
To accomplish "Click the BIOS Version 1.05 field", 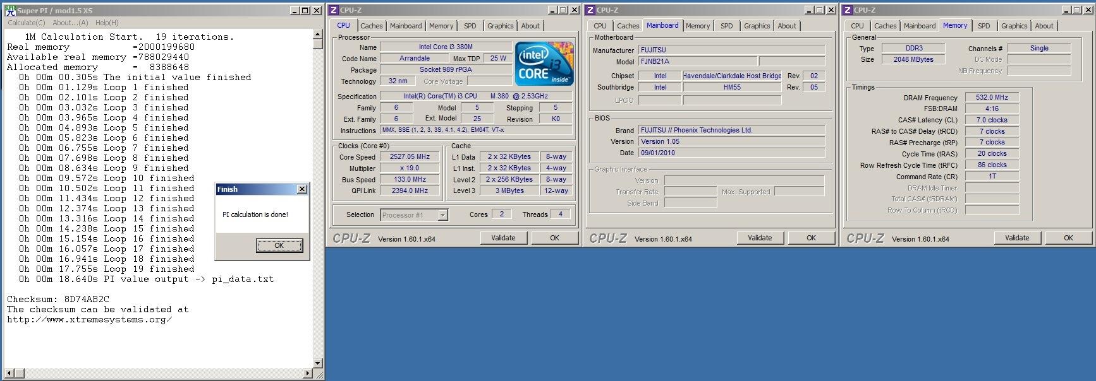I will click(731, 142).
